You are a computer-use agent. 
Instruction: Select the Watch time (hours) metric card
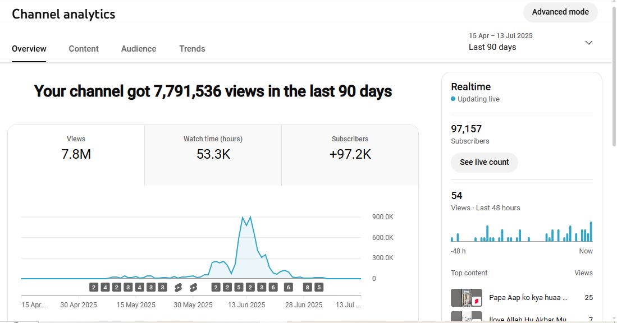213,155
